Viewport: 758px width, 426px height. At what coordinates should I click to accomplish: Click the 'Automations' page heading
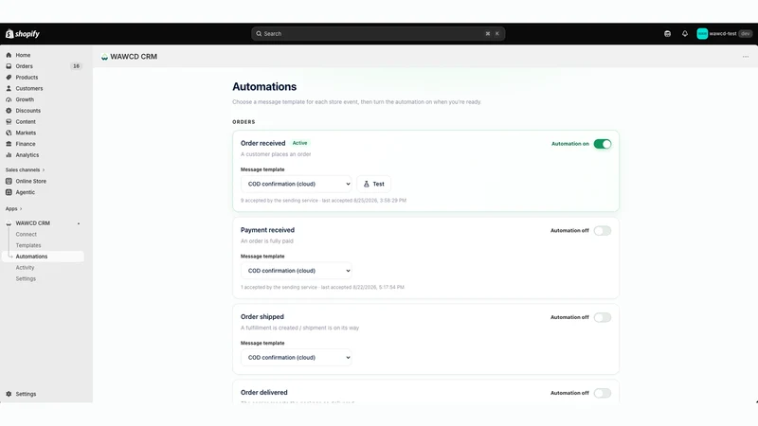pyautogui.click(x=264, y=87)
